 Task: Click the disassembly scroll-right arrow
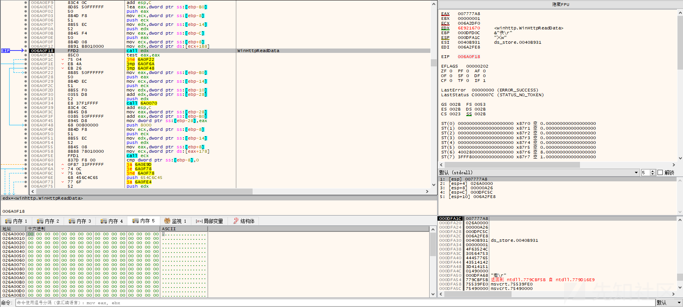point(427,192)
